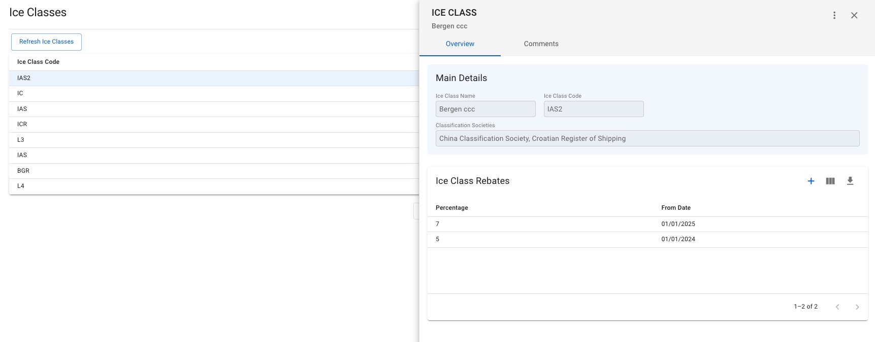Sort by Ice Class Code column header
Screen dimensions: 875x342
tap(39, 62)
